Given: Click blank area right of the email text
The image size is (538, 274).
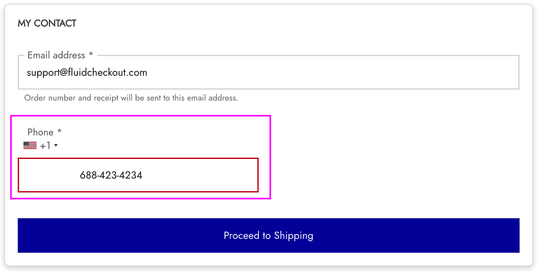Looking at the screenshot, I should point(323,73).
